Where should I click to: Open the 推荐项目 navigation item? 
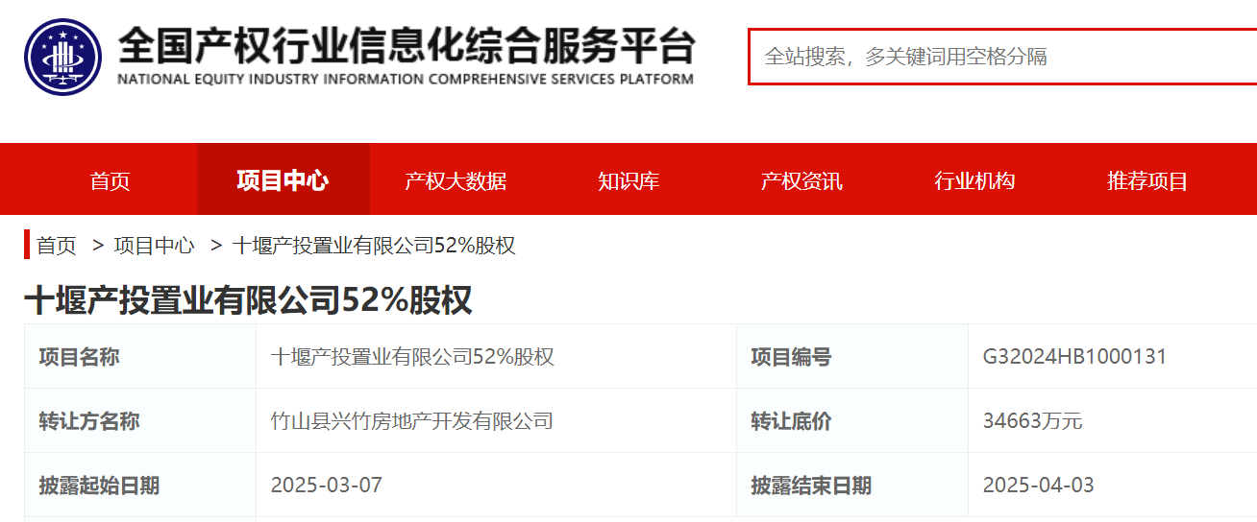pyautogui.click(x=1147, y=180)
